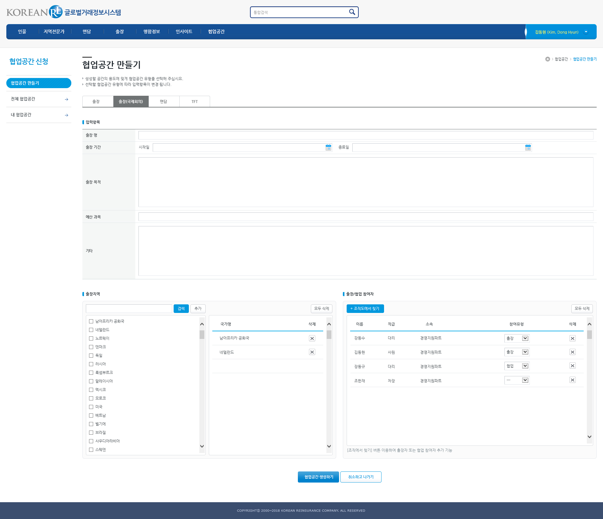Open user menu for 김동현
This screenshot has width=603, height=519.
[586, 32]
